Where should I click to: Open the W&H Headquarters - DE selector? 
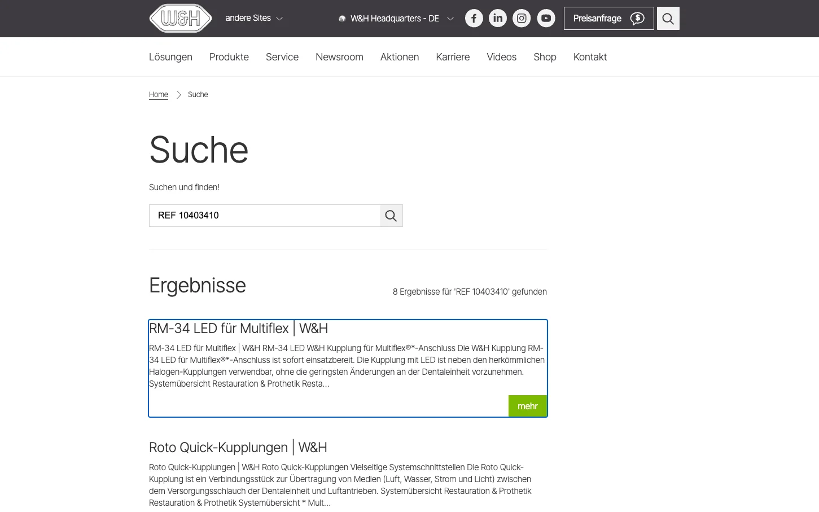click(396, 19)
